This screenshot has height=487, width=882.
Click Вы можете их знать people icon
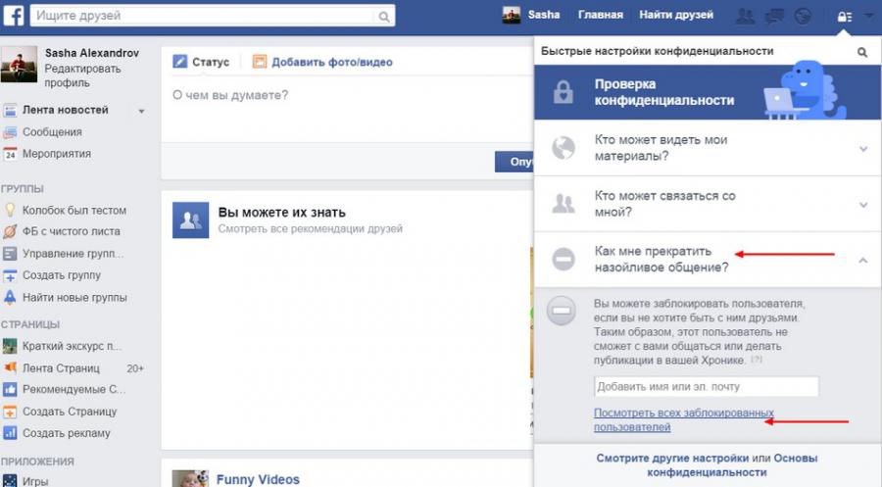[191, 219]
